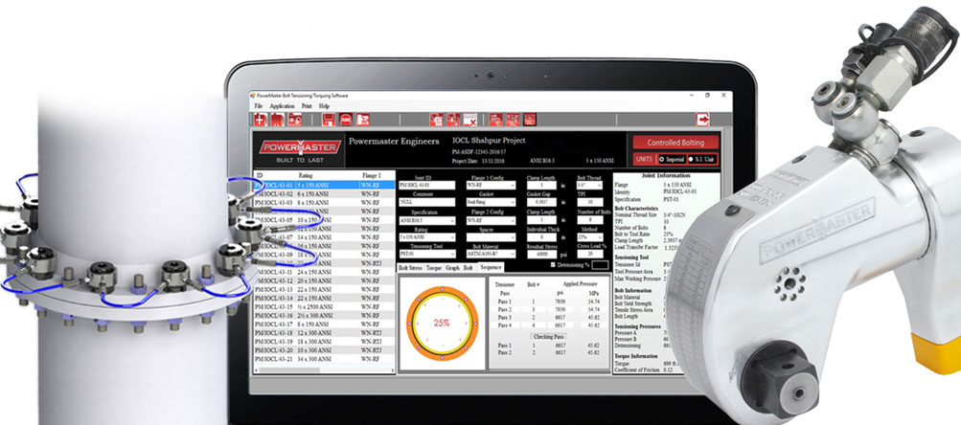Select row PM/IOCL/43-21 in the list
Image resolution: width=961 pixels, height=425 pixels.
[324, 358]
